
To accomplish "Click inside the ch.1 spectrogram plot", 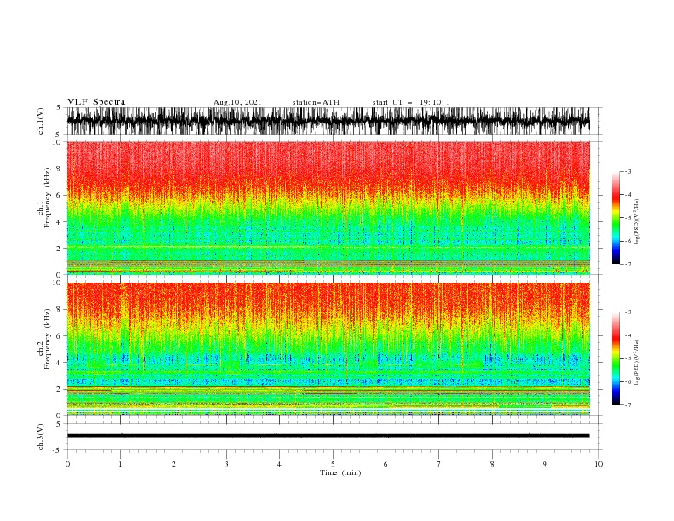I will pyautogui.click(x=328, y=208).
